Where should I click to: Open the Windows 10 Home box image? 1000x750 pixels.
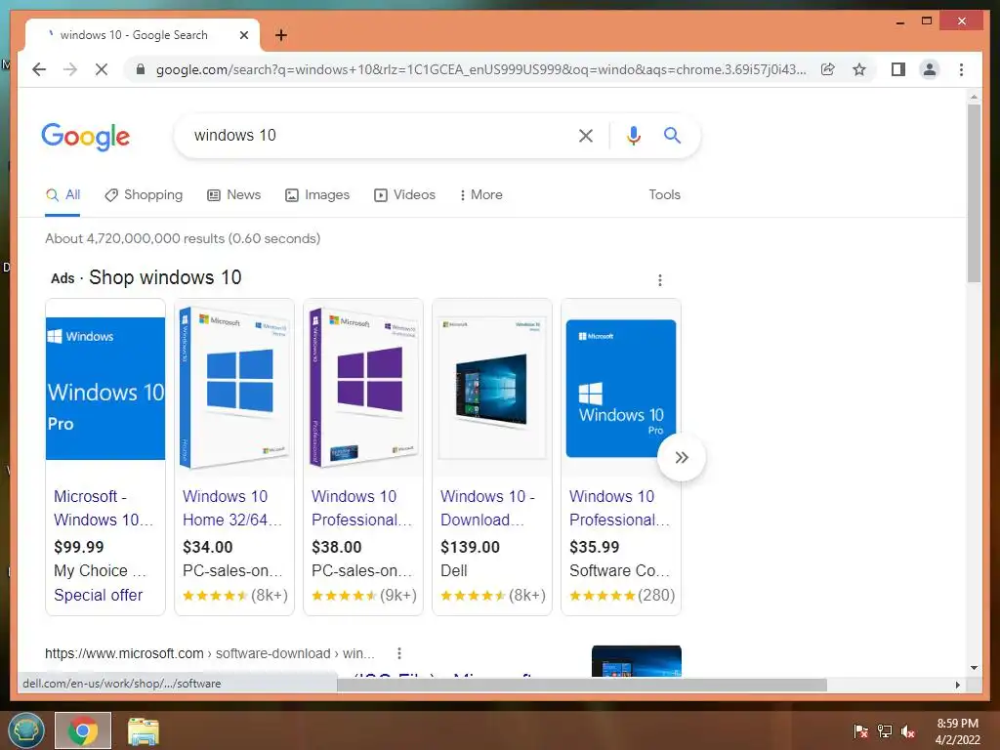(234, 388)
